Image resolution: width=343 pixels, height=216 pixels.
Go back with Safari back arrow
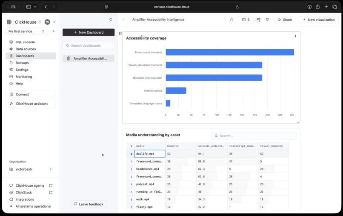point(46,7)
